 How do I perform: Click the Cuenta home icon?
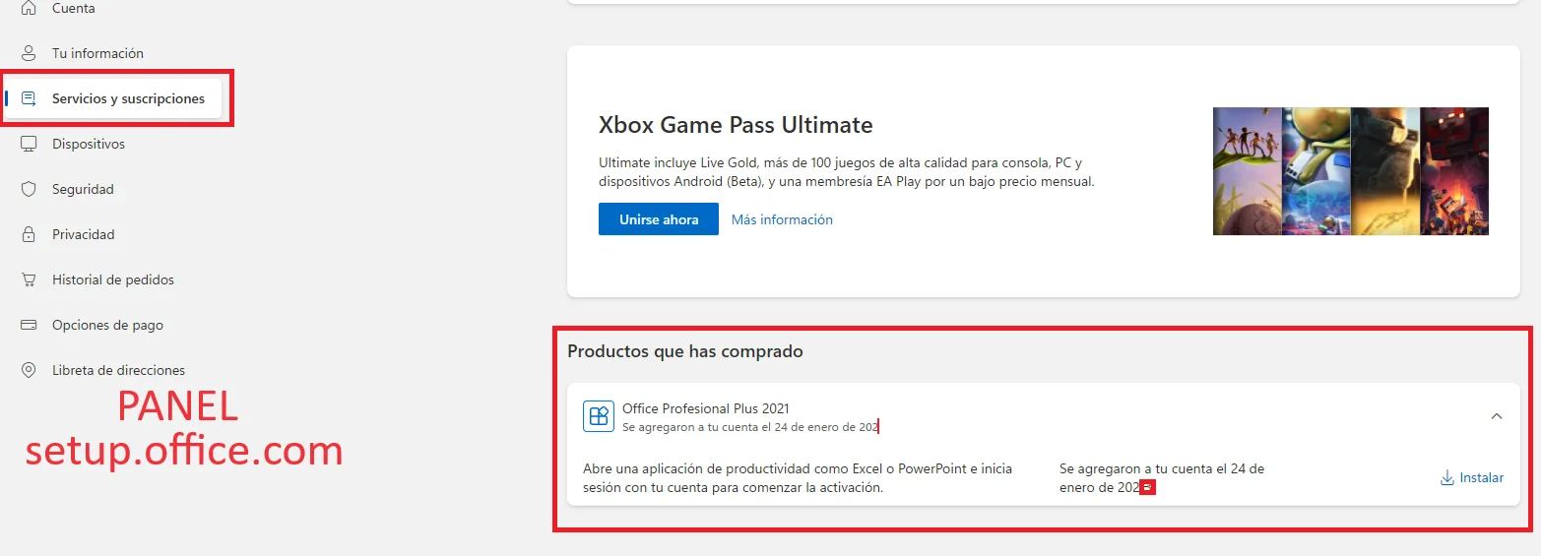coord(30,8)
